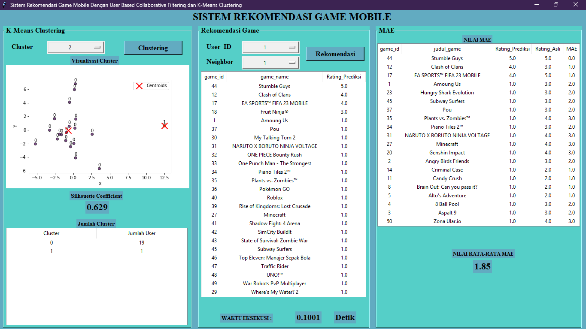The image size is (586, 329).
Task: Click the Clustering button
Action: pos(153,48)
